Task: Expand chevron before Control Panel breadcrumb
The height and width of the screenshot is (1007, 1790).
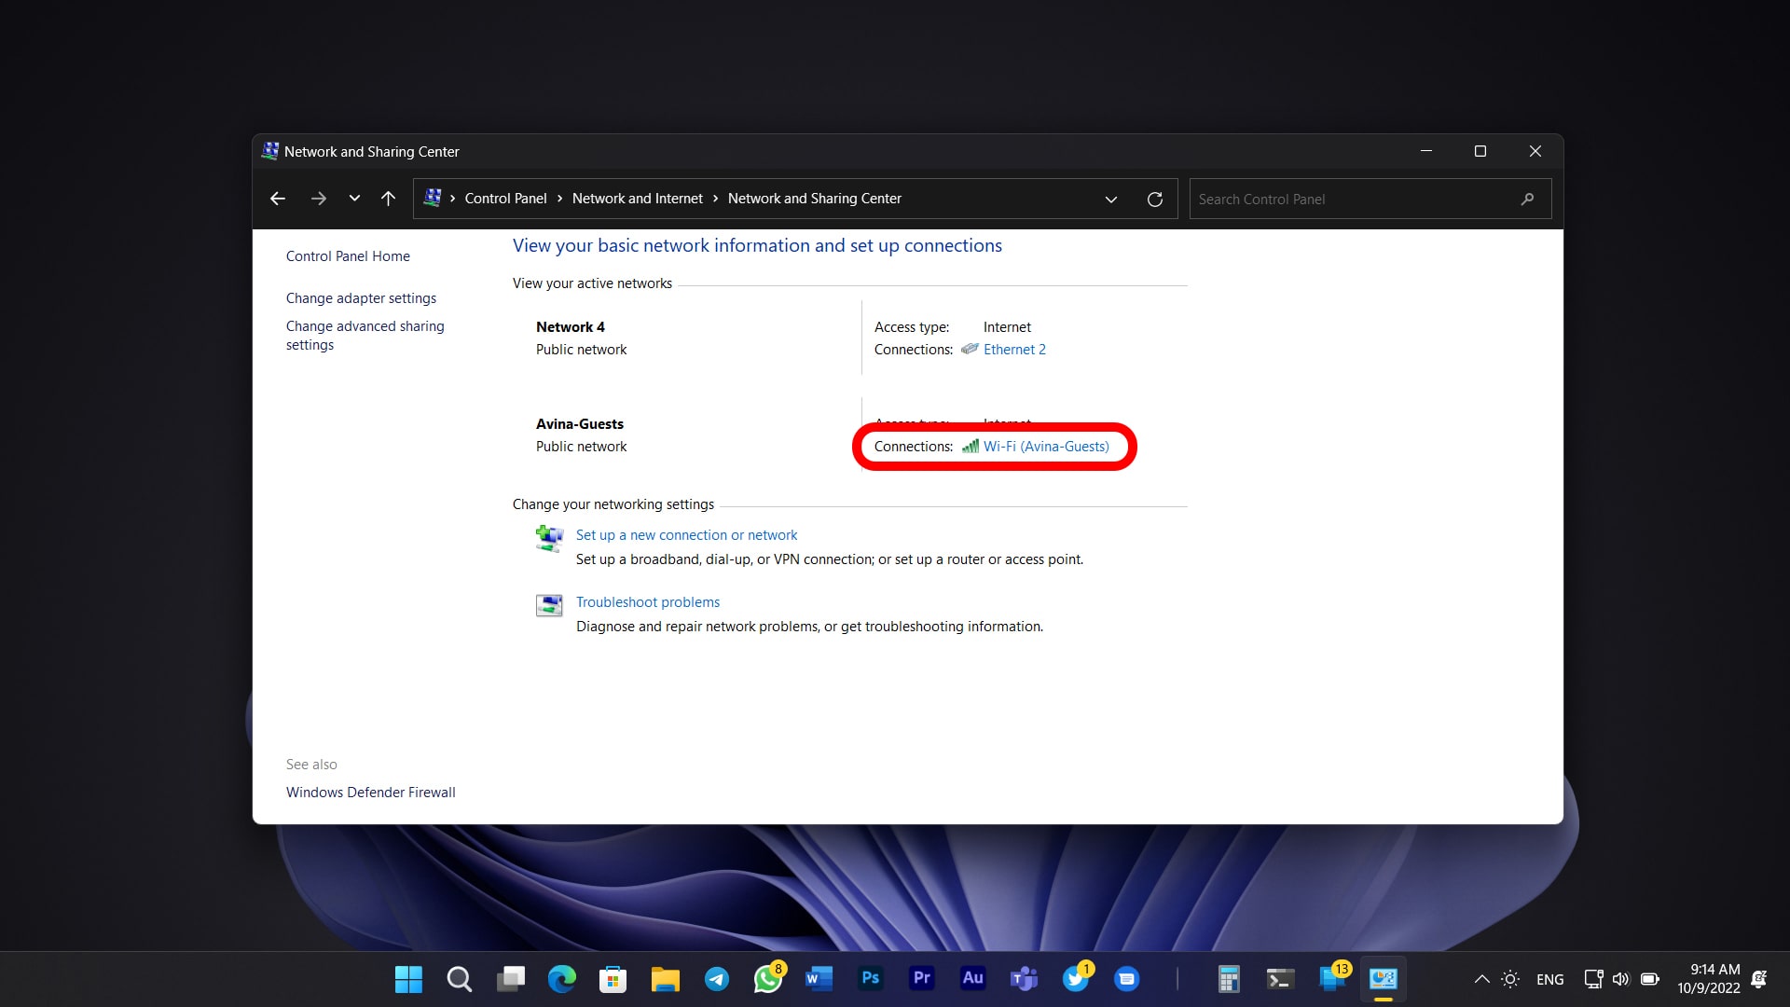Action: coord(453,199)
